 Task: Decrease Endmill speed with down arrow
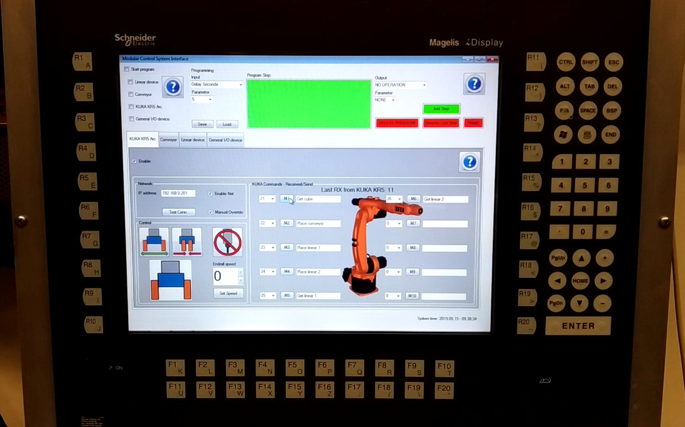tap(240, 280)
